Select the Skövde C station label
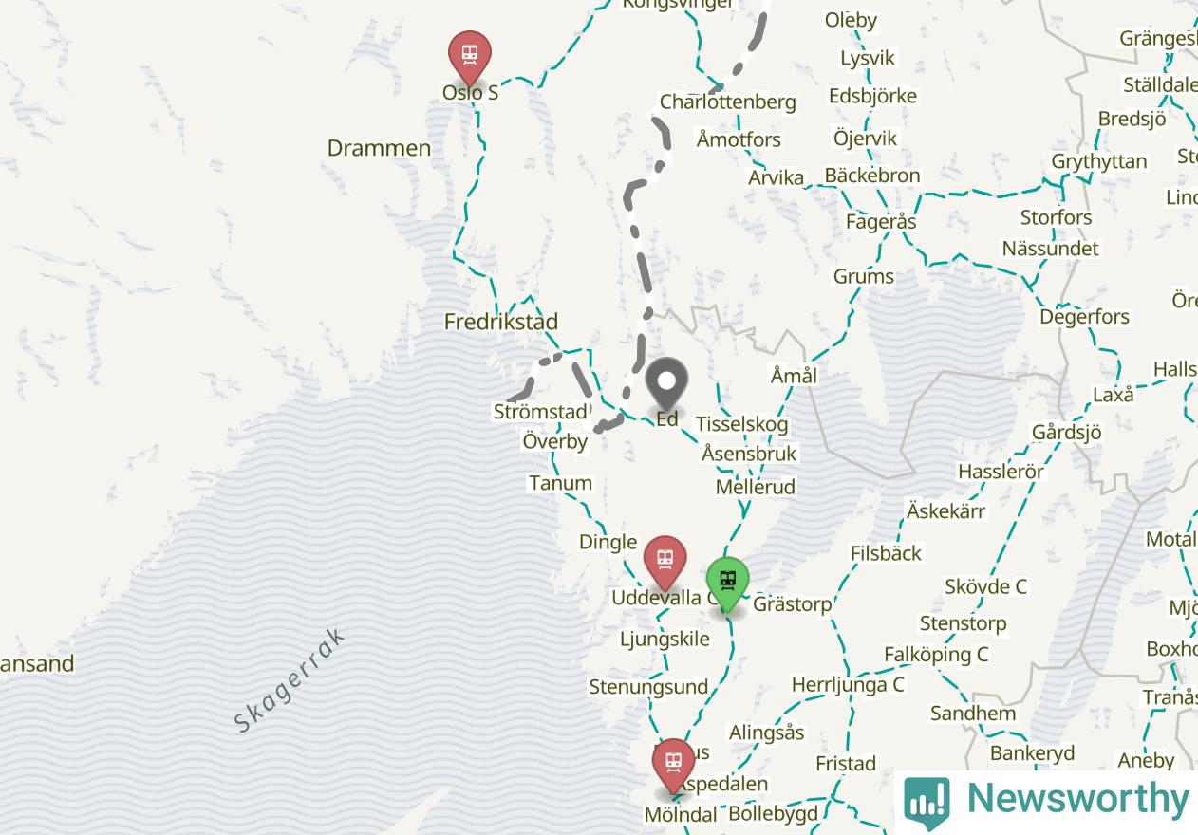This screenshot has height=835, width=1198. point(985,586)
